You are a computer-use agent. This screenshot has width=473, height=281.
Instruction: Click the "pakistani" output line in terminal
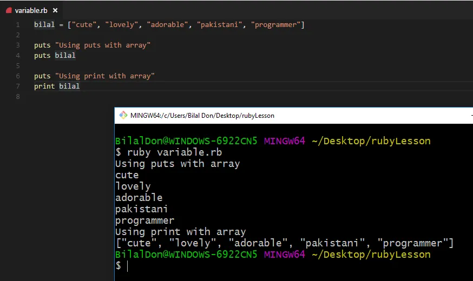click(141, 209)
